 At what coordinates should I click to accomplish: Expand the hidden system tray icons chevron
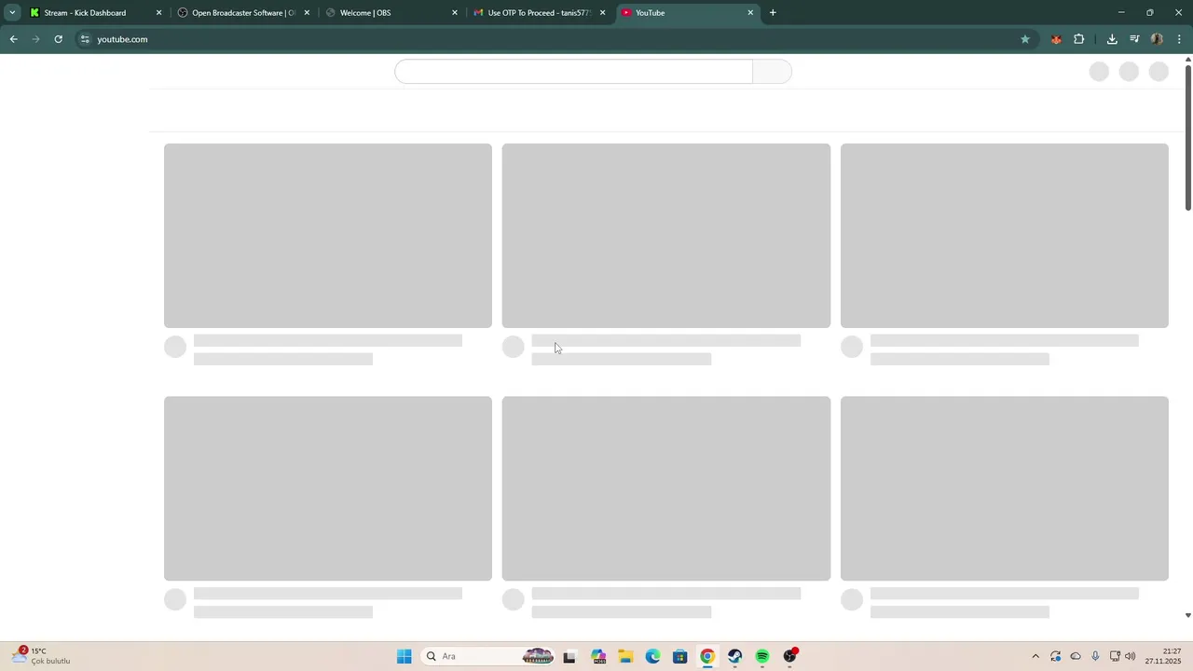point(1035,656)
